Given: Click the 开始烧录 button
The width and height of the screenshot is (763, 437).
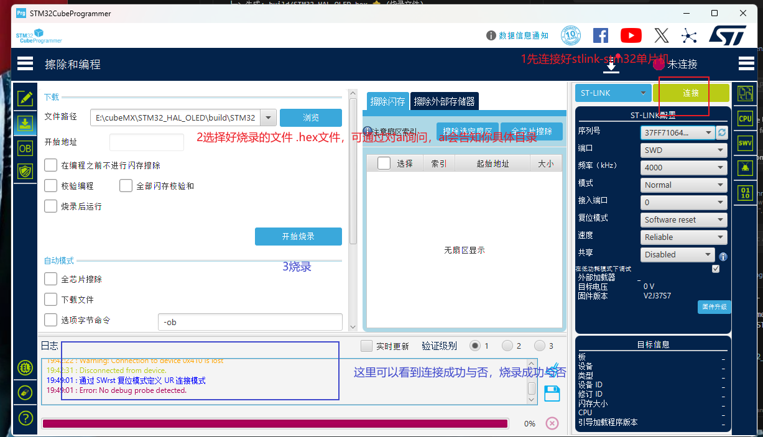Looking at the screenshot, I should tap(298, 236).
